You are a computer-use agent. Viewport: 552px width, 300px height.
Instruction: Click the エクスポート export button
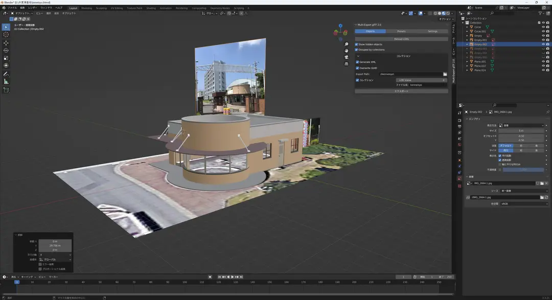tap(401, 91)
